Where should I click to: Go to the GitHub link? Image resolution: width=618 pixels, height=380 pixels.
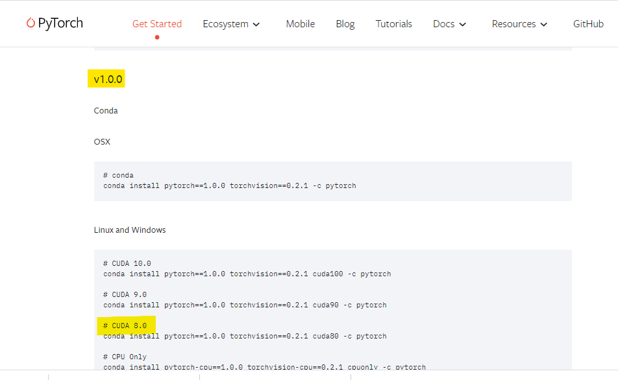click(587, 23)
